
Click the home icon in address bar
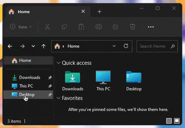tap(57, 46)
